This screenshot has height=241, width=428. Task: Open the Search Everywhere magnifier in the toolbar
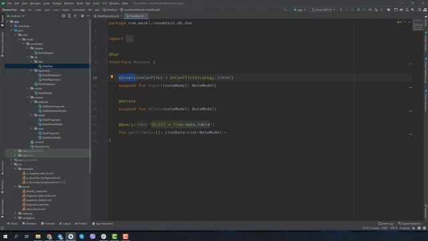click(419, 9)
